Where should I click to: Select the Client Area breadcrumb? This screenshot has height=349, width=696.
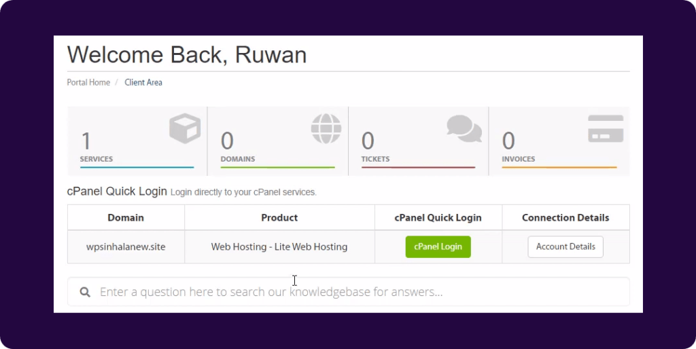pos(143,82)
